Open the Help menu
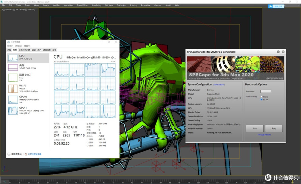This screenshot has height=184, width=301. [177, 5]
